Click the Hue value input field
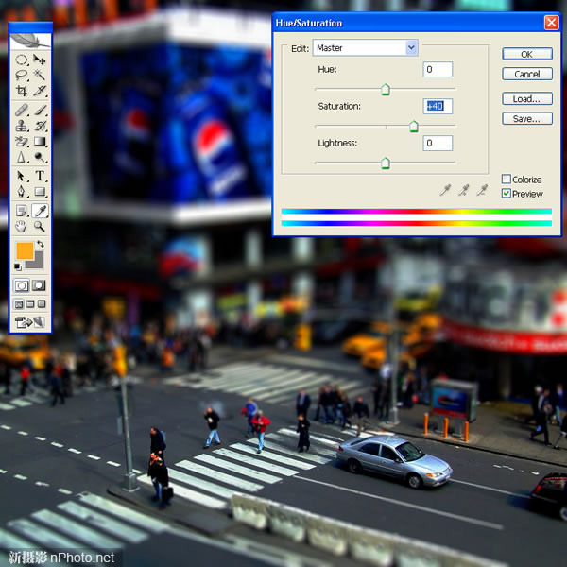 click(438, 70)
